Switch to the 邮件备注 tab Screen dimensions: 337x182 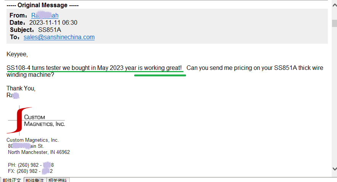pos(35,180)
